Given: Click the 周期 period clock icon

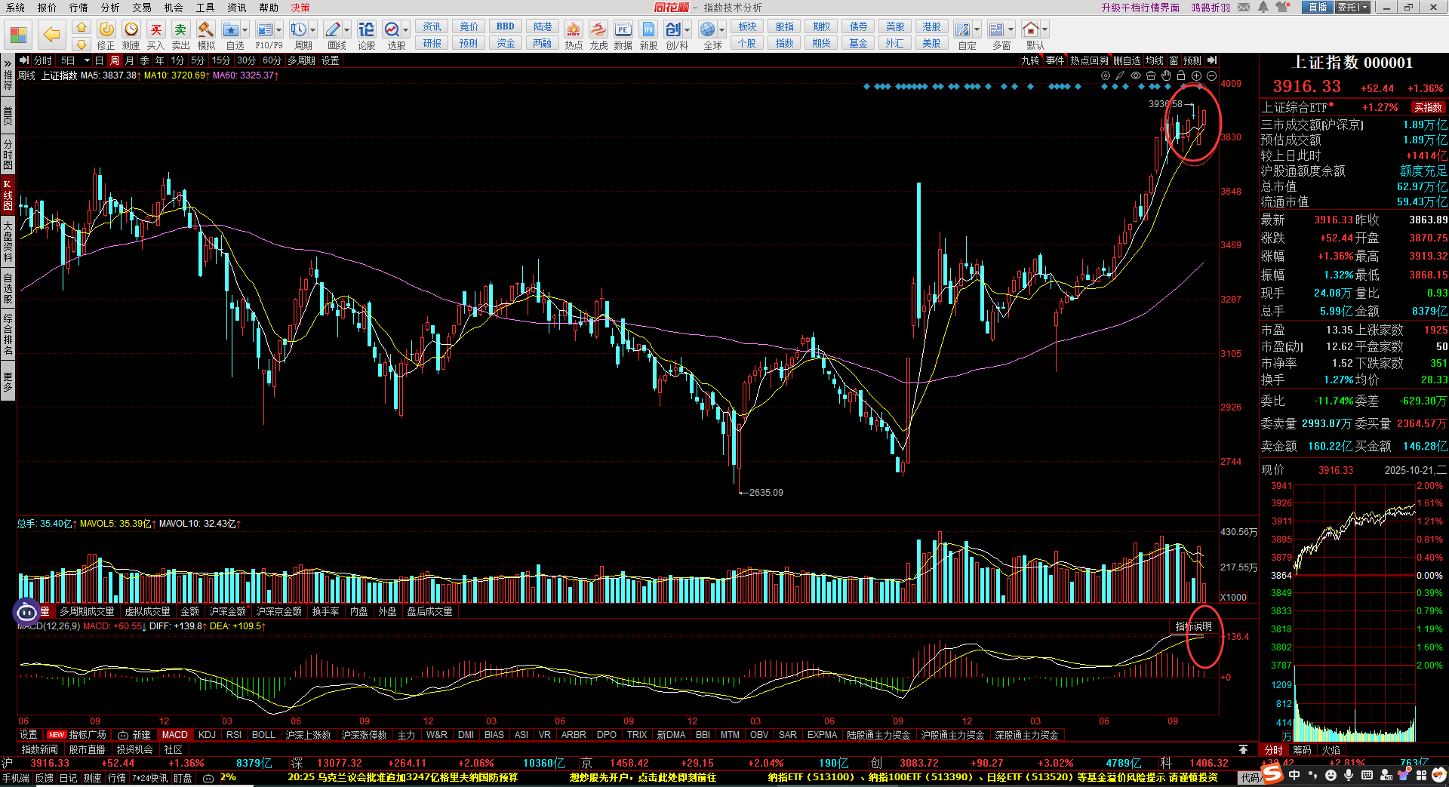Looking at the screenshot, I should pos(298,29).
